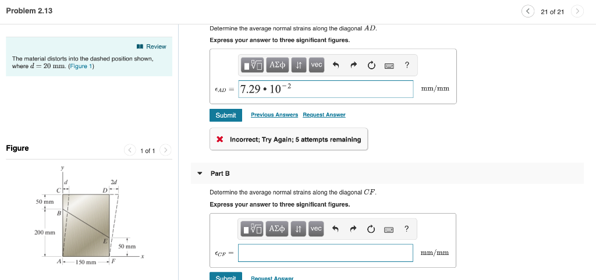Click up-down arrows tool in Part A toolbar
The width and height of the screenshot is (596, 280).
[x=299, y=65]
